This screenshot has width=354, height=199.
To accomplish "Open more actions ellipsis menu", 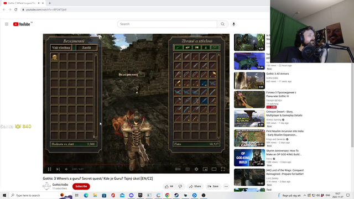I will point(226,186).
